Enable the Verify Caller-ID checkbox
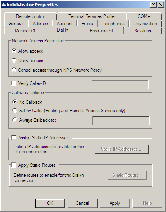This screenshot has width=166, height=212. [14, 83]
